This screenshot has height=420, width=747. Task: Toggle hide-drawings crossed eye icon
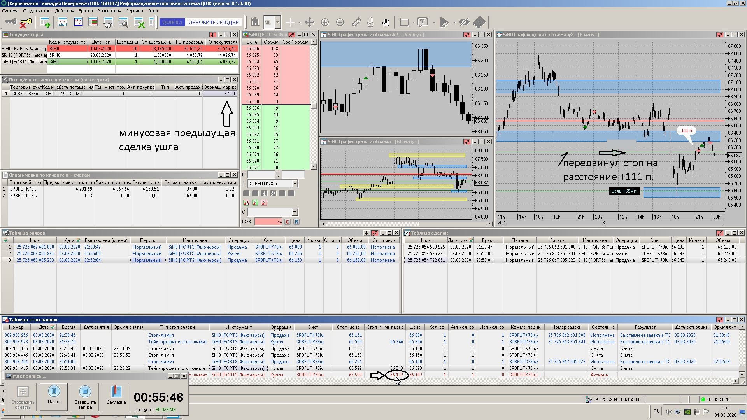click(x=464, y=22)
